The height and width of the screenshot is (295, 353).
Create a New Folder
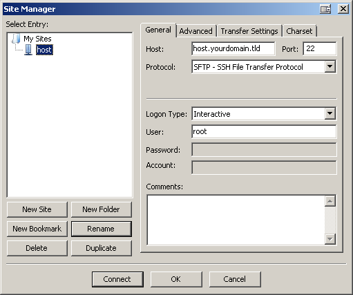[x=102, y=209]
